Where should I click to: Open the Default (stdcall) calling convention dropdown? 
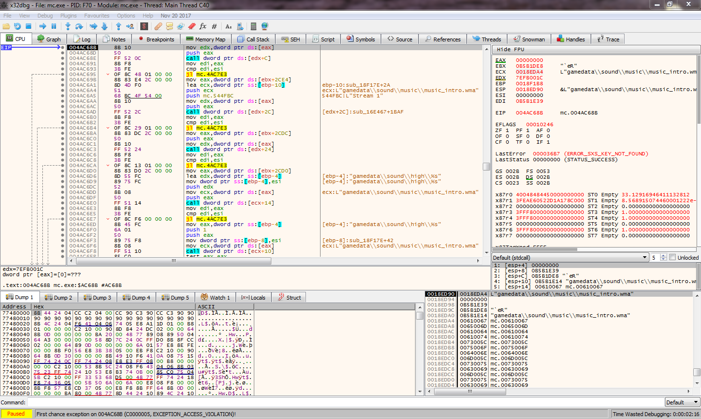[x=570, y=257]
